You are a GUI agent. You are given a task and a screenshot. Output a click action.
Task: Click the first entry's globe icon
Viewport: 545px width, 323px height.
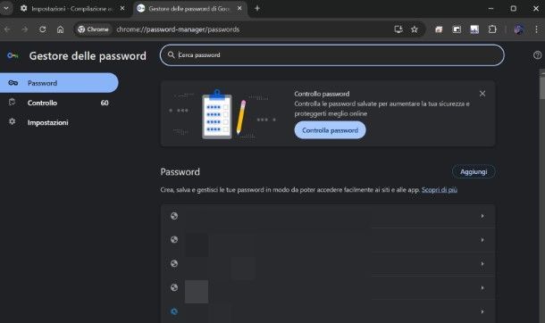click(x=174, y=216)
